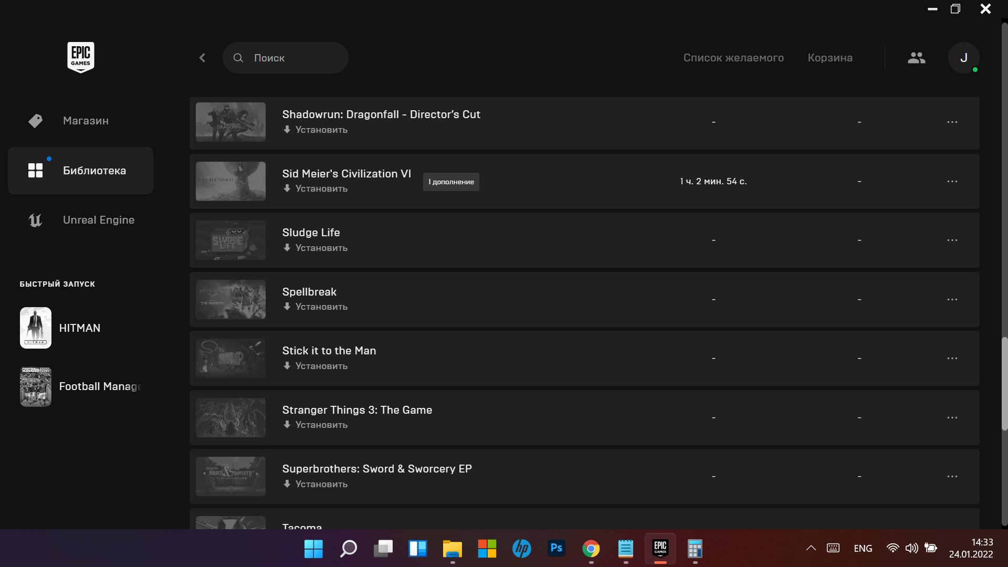Image resolution: width=1008 pixels, height=567 pixels.
Task: Click the library vertical scrollbar
Action: pos(1004,383)
